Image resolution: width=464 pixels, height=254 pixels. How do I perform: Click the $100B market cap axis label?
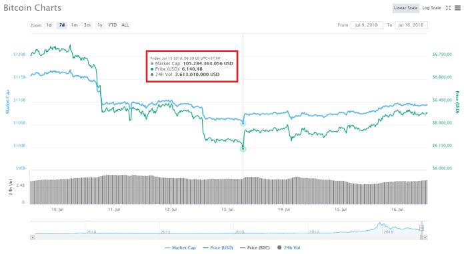pos(19,146)
